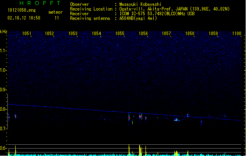Screen dimensions: 246x156
Task: Click the Receiving antenna label
Action: [x=90, y=18]
